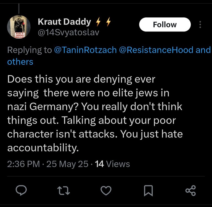View the 14 Views analytics
This screenshot has width=212, height=207.
pos(112,164)
